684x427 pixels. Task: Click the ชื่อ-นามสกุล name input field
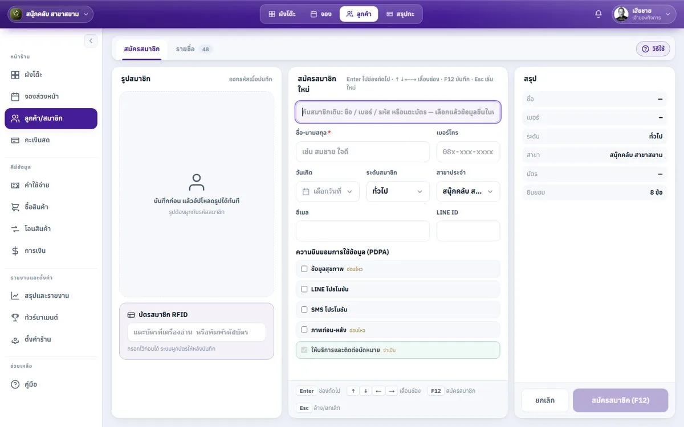[363, 152]
